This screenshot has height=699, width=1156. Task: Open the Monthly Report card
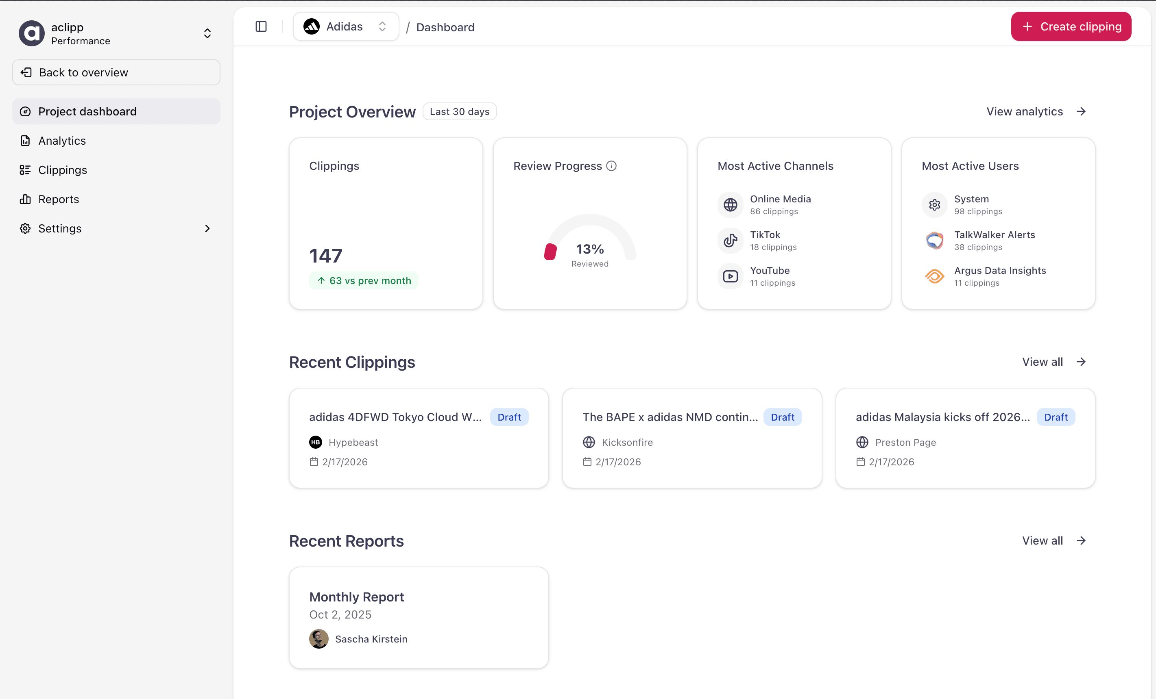(419, 617)
